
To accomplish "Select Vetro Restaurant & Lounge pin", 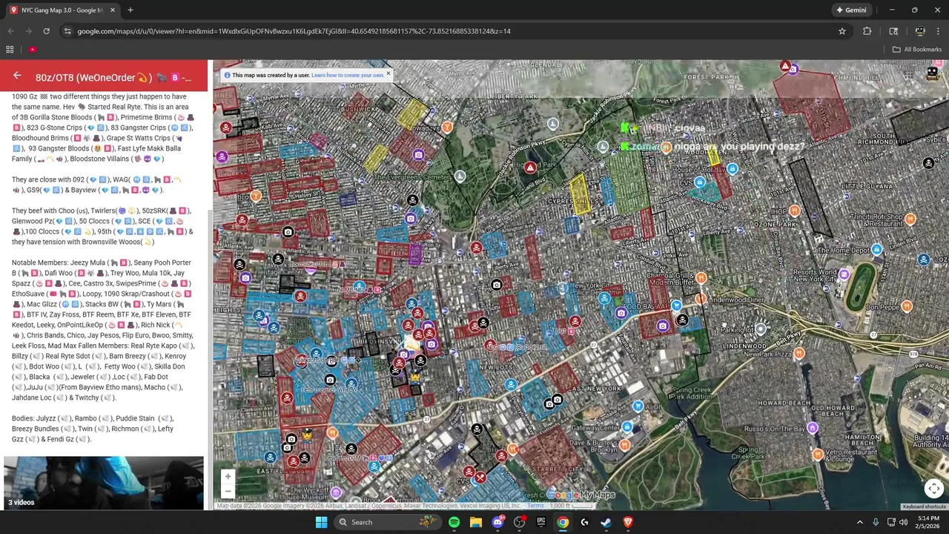I will click(x=818, y=454).
